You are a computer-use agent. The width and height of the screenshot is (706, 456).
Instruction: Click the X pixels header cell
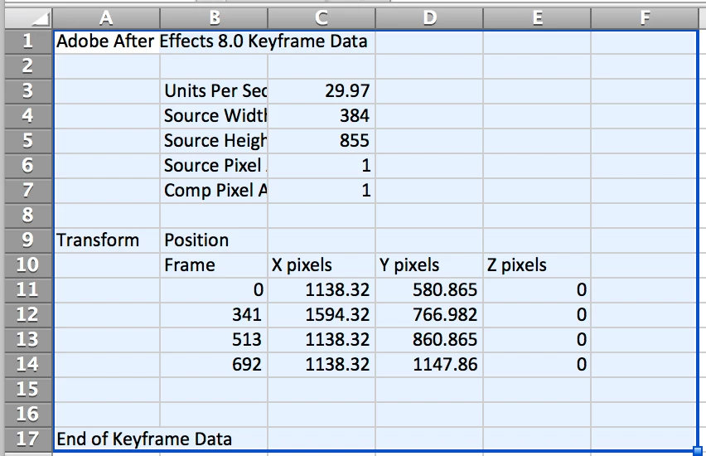pos(322,265)
